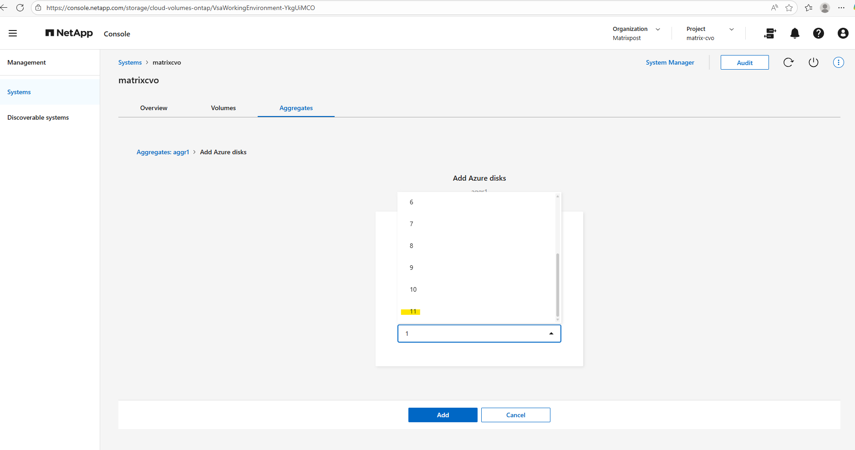Expand the Organization dropdown
The image size is (855, 450).
657,29
